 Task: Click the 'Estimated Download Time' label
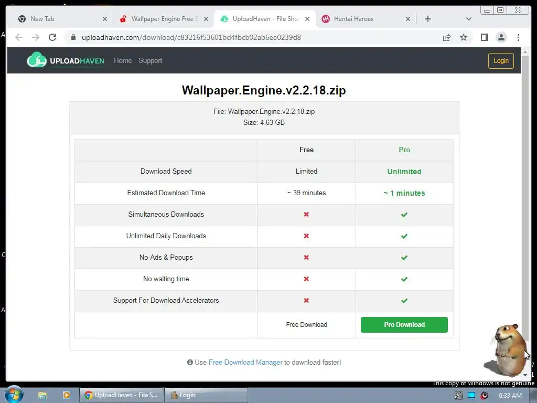(x=166, y=193)
